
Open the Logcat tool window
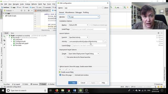(x=16, y=84)
